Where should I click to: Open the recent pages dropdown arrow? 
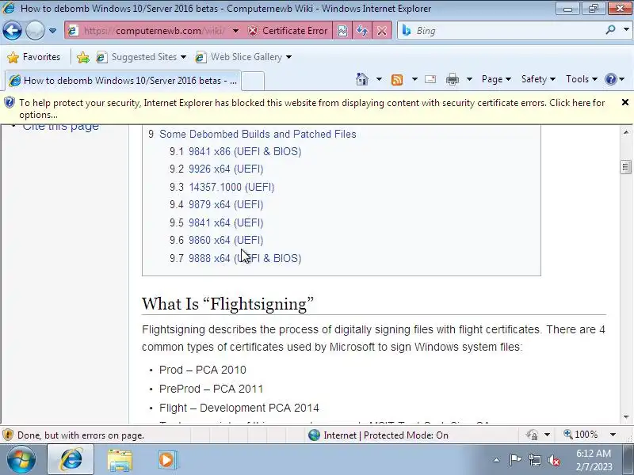pyautogui.click(x=52, y=31)
